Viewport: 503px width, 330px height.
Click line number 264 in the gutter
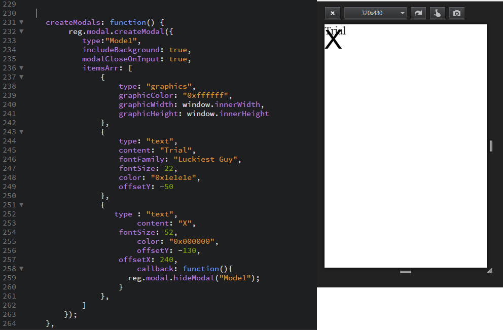point(9,323)
